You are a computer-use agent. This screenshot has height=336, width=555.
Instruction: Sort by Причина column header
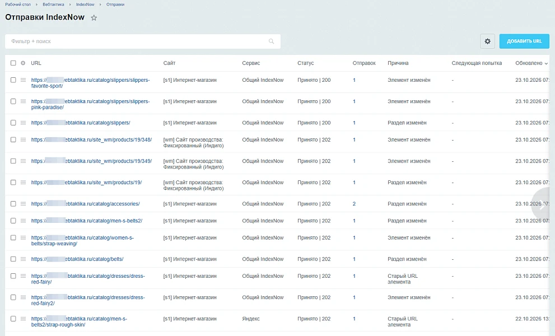click(x=398, y=63)
